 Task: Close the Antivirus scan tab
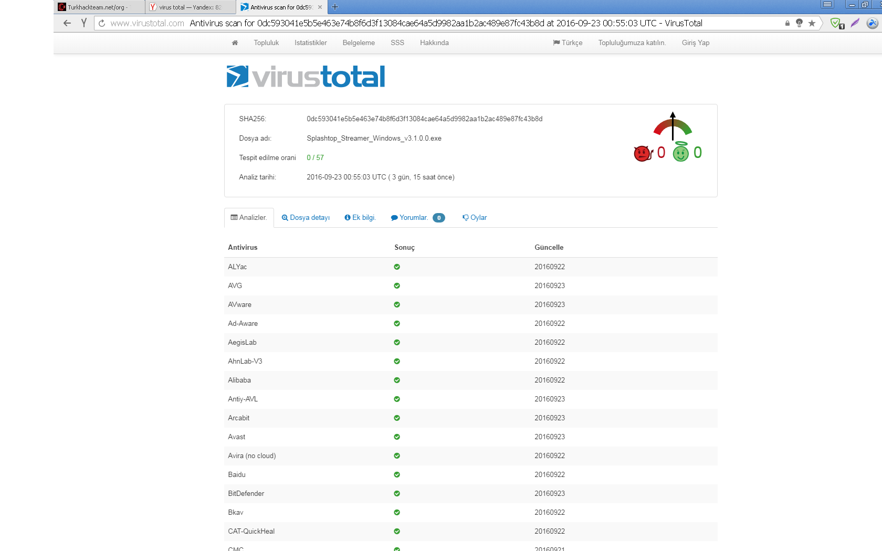[x=320, y=7]
